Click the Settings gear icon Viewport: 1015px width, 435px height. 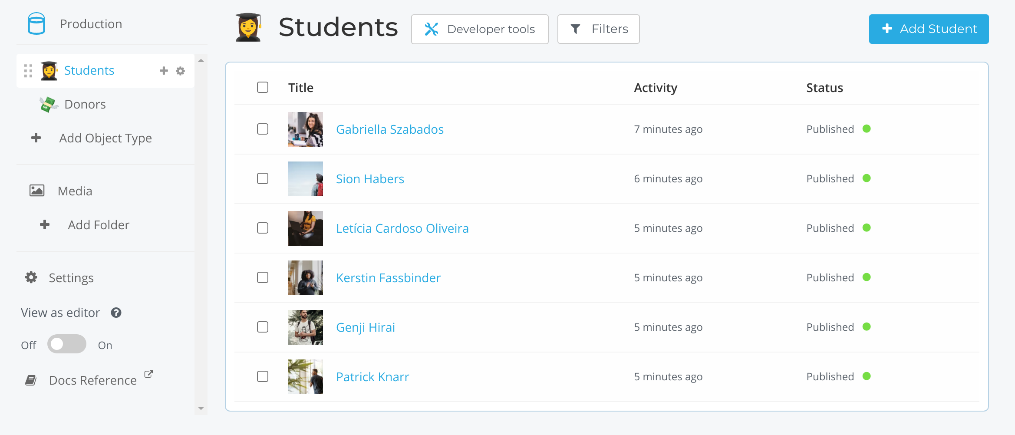pyautogui.click(x=31, y=277)
